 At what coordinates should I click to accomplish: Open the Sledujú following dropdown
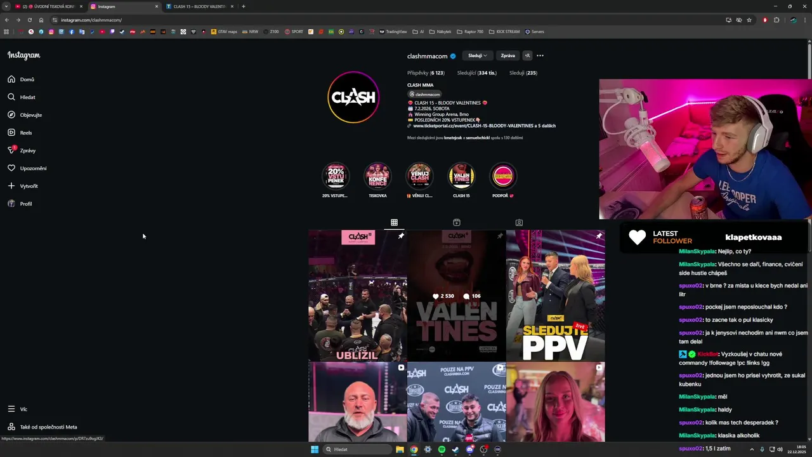pyautogui.click(x=477, y=56)
